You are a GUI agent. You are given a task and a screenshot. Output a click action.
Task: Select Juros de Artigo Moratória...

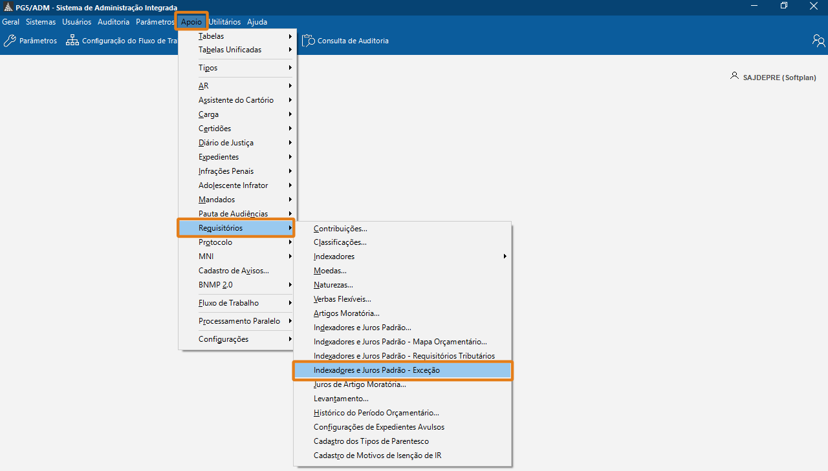pyautogui.click(x=402, y=384)
